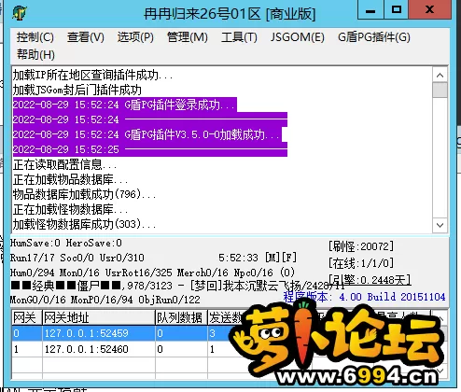Viewport: 461px width, 392px height.
Task: Open the 控制(C) menu
Action: point(35,37)
